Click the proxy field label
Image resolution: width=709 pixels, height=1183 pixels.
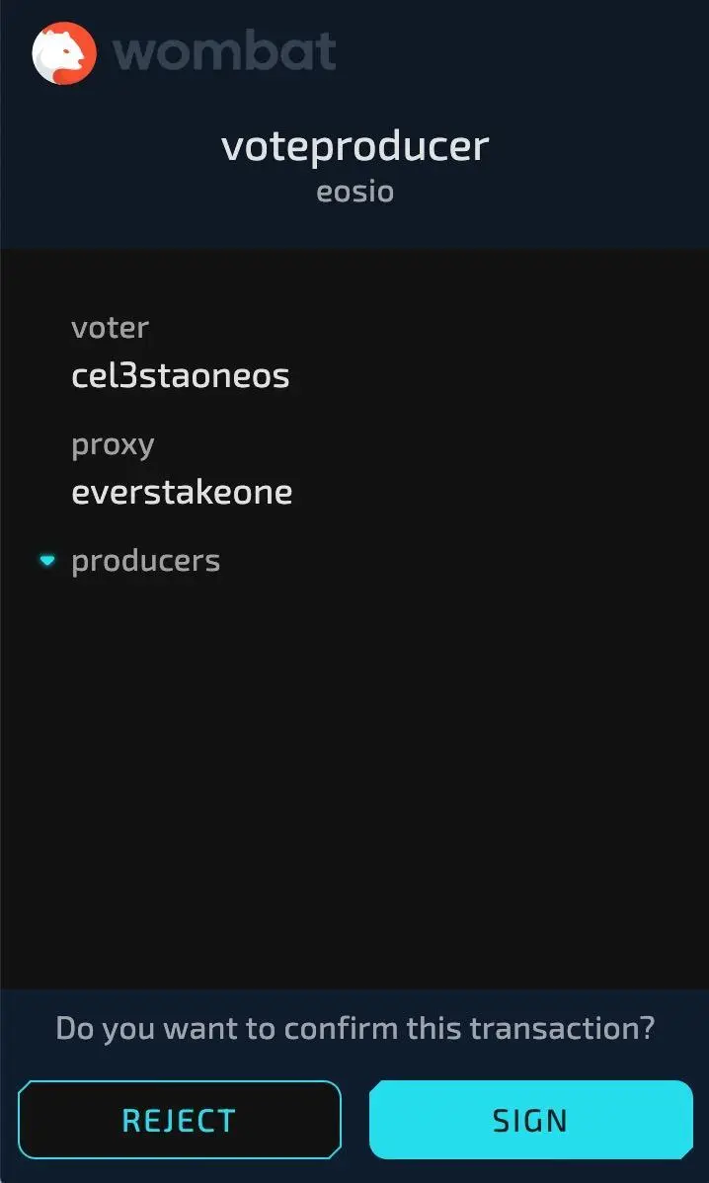click(x=113, y=444)
